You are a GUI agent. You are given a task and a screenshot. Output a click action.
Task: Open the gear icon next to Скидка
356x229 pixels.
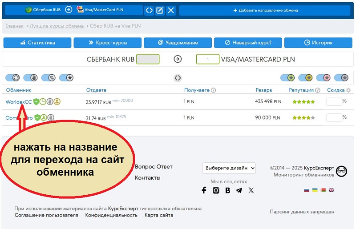(348, 90)
